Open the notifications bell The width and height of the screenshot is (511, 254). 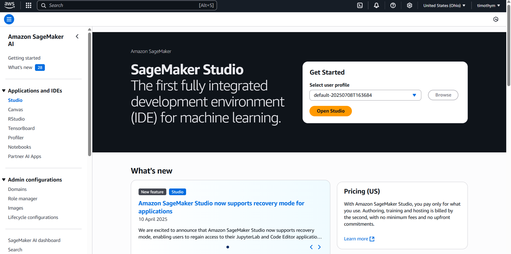click(x=376, y=5)
